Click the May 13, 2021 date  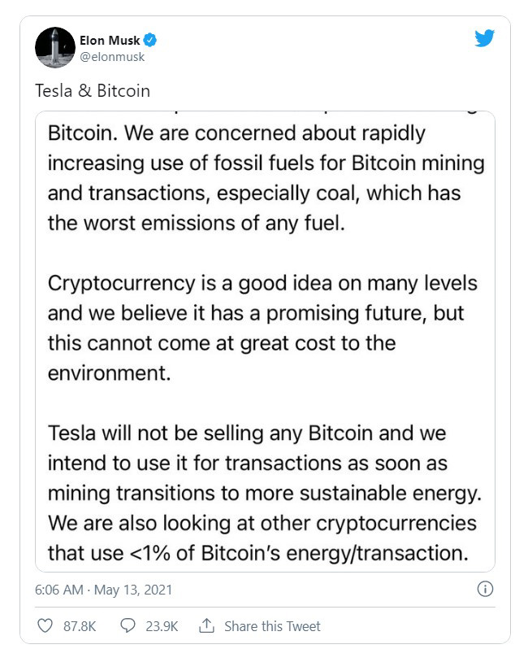133,589
